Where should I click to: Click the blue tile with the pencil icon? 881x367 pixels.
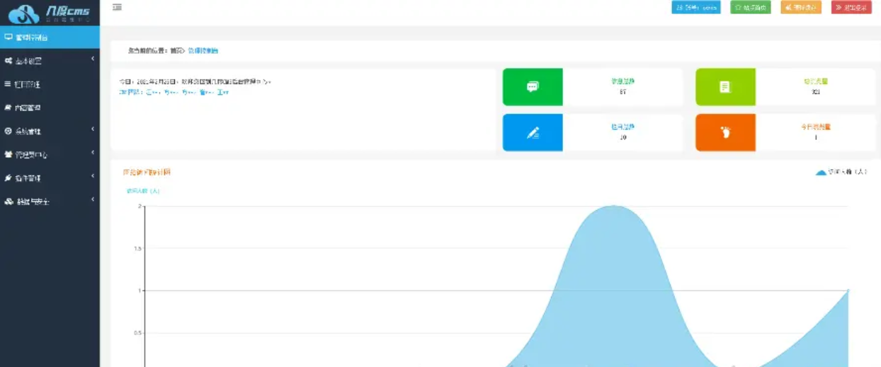click(533, 132)
